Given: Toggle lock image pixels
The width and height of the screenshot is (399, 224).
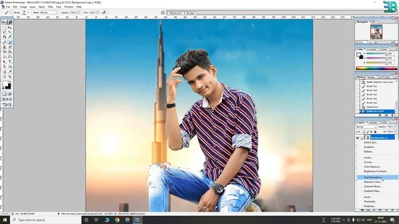Looking at the screenshot, I should click(368, 132).
